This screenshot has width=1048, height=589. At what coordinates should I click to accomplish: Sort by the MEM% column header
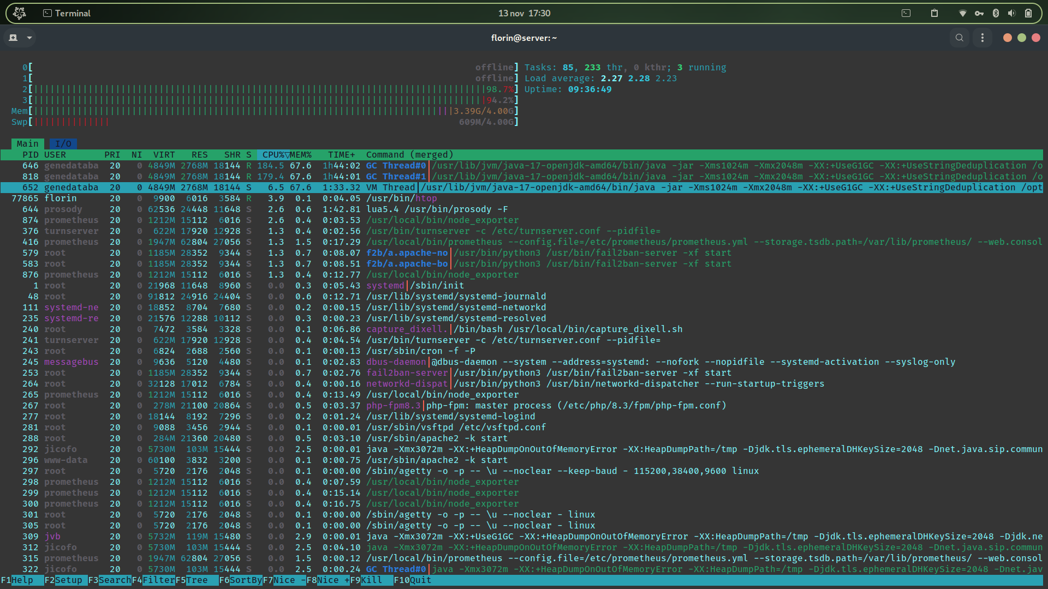coord(301,155)
